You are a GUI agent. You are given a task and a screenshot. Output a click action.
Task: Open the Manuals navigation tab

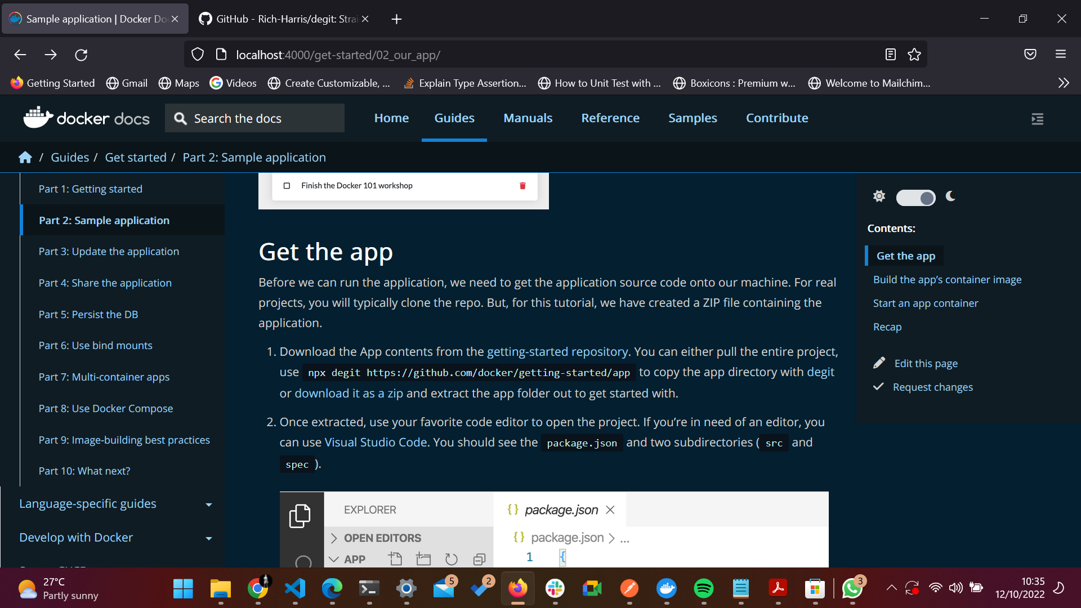528,118
